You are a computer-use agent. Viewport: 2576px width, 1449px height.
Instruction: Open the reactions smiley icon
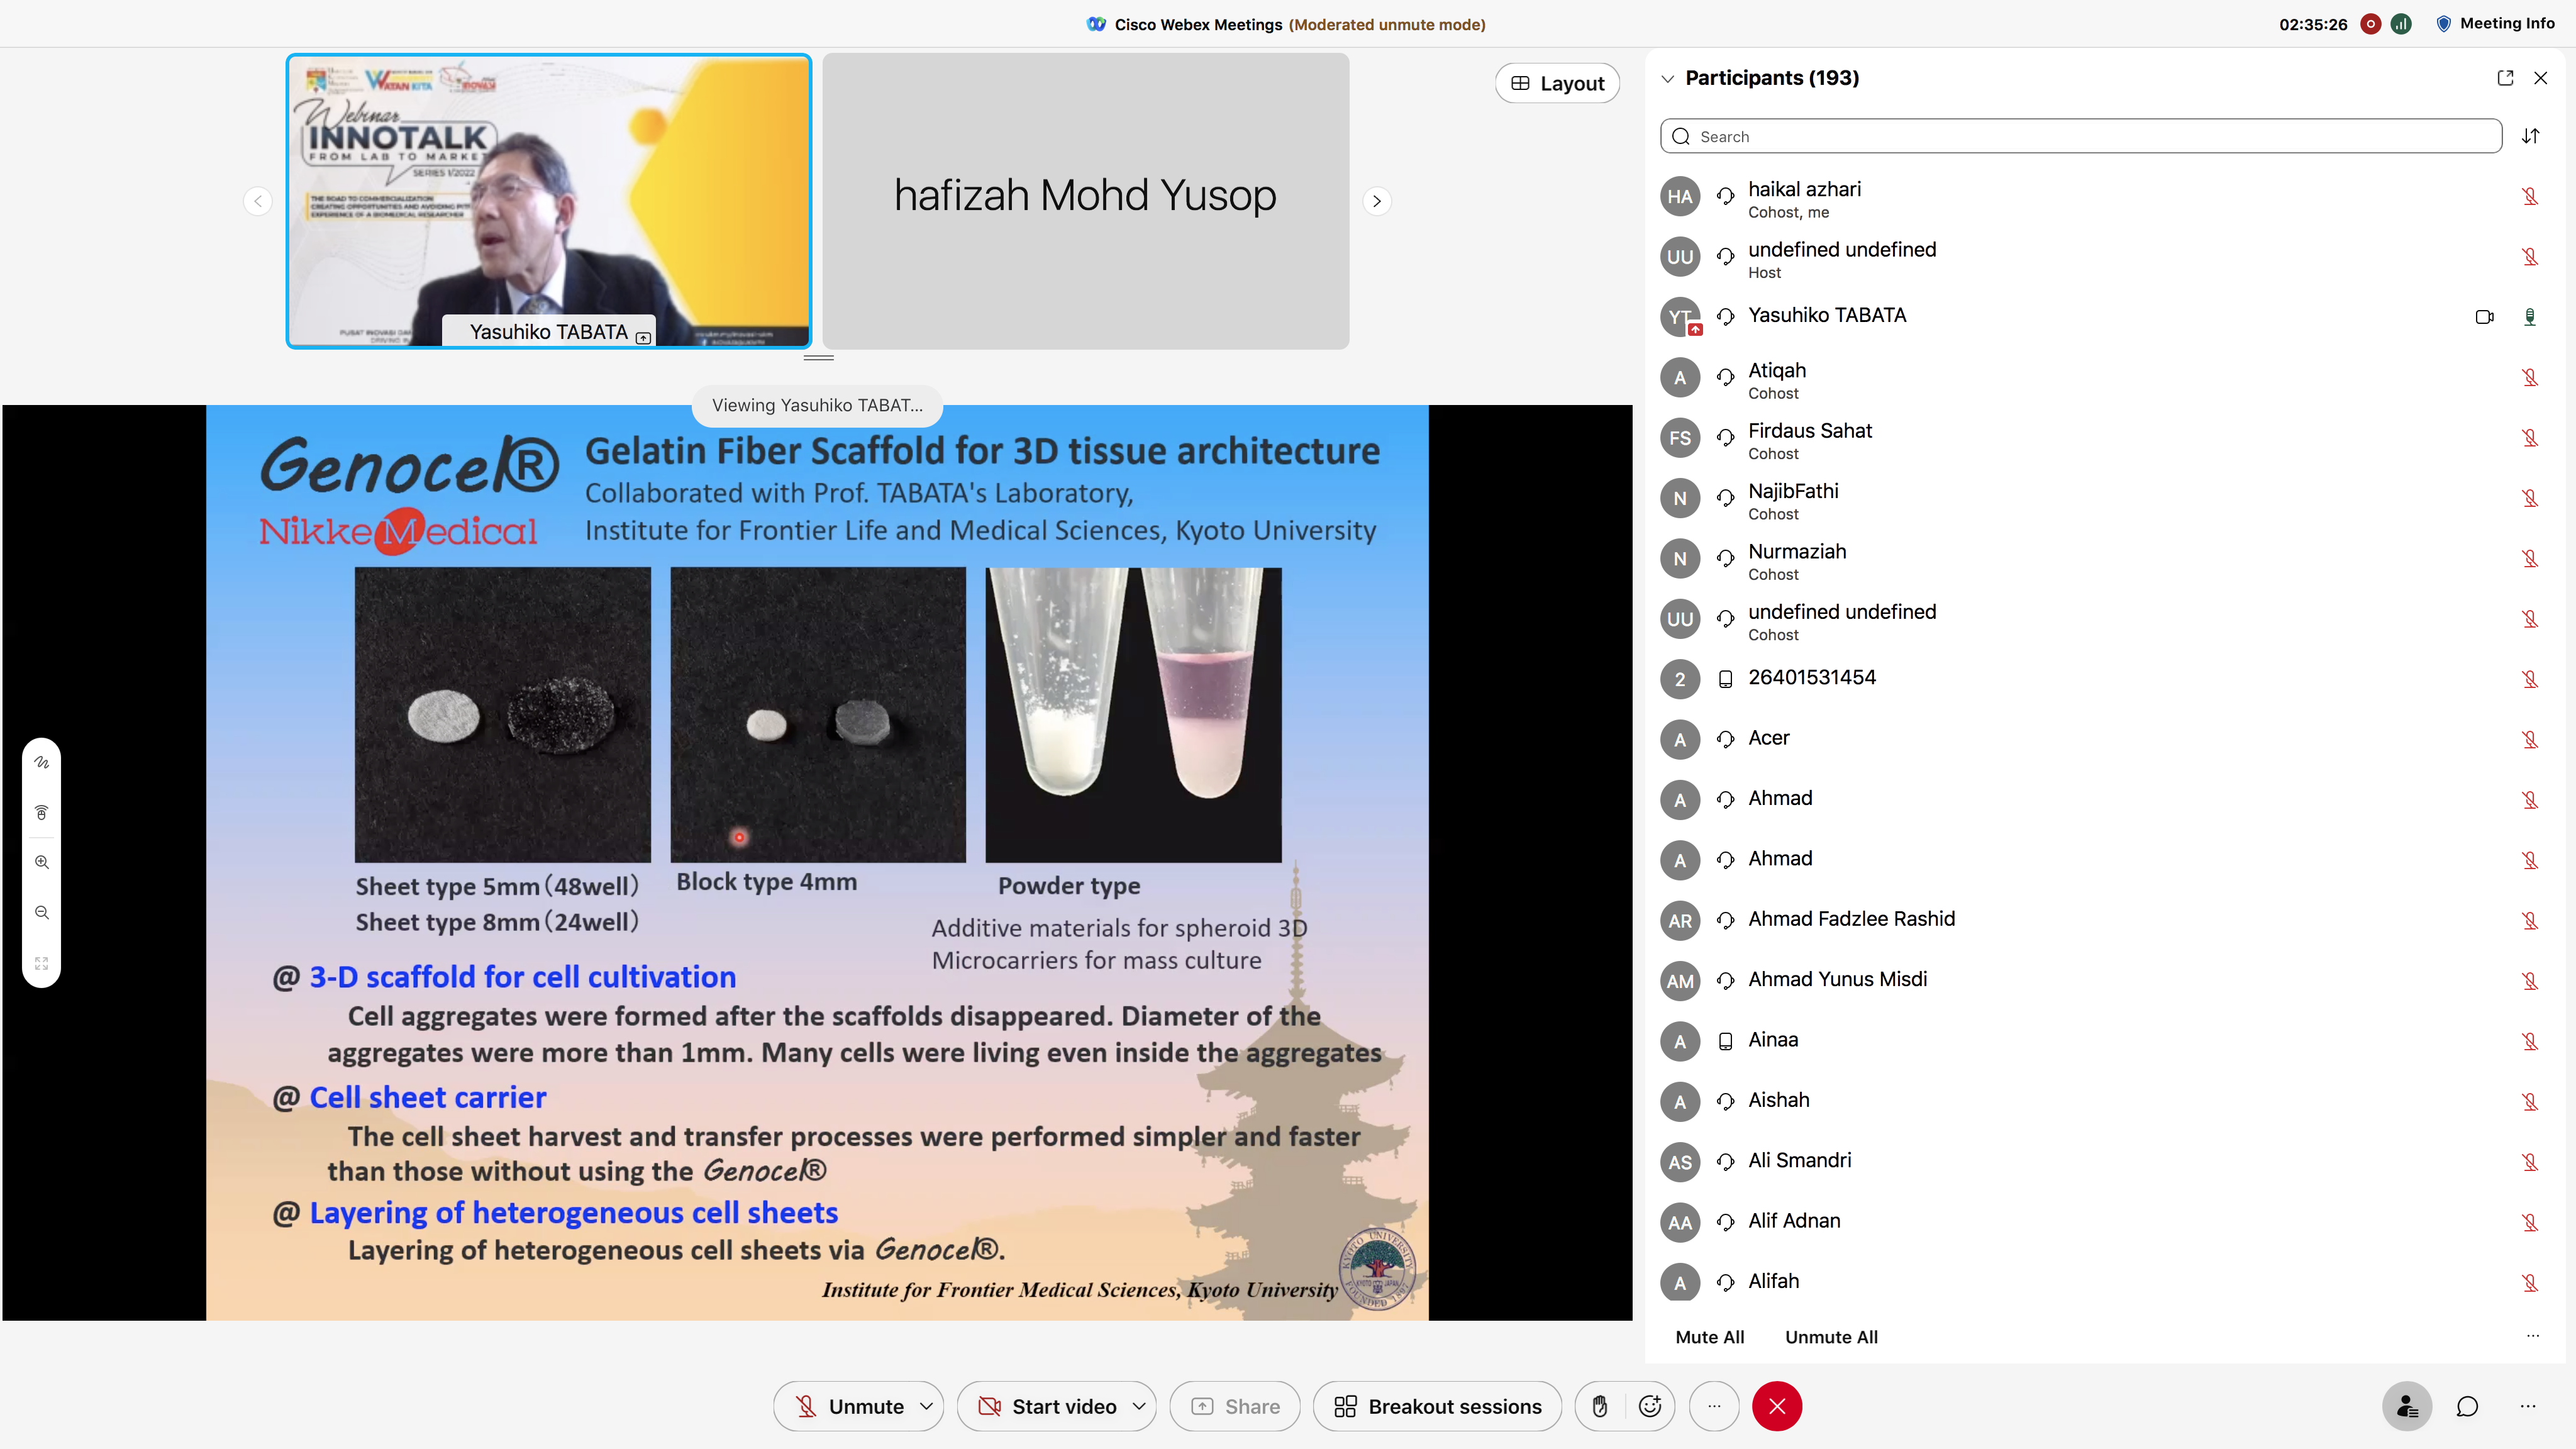(1650, 1406)
